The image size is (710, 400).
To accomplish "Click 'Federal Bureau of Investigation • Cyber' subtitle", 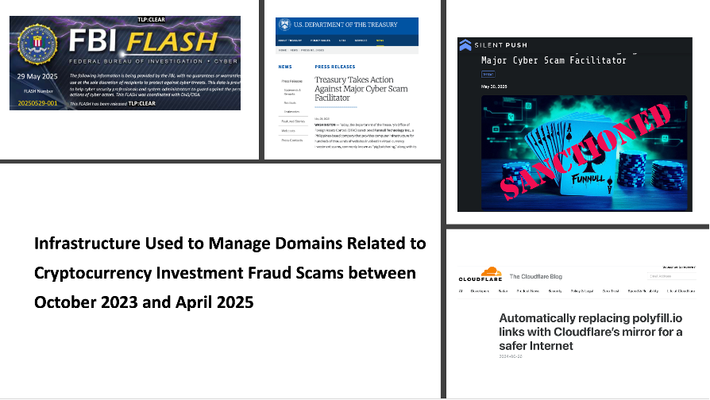I will [153, 61].
